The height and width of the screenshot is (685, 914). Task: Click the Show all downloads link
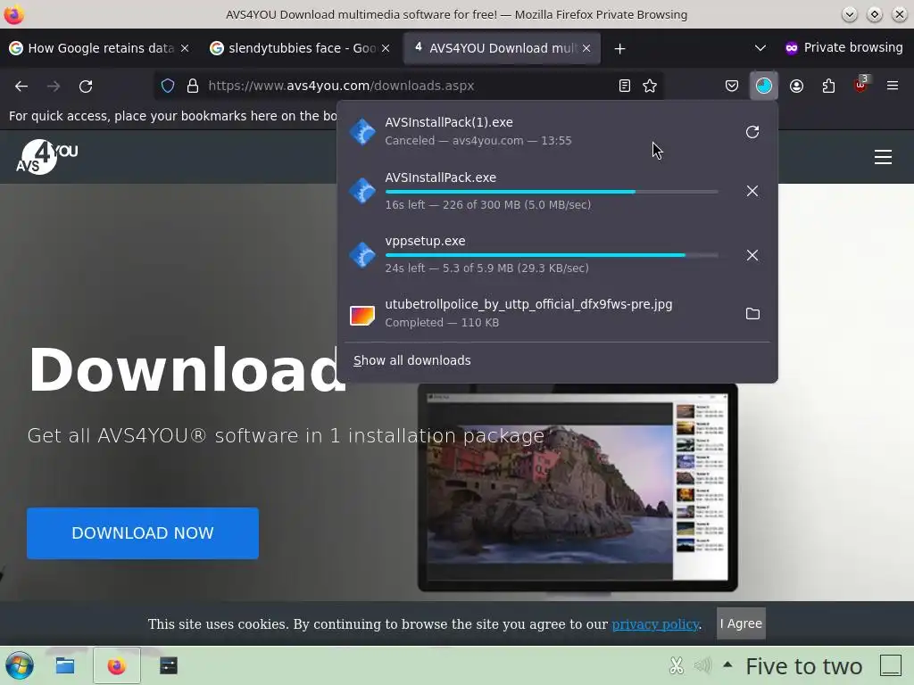coord(412,360)
